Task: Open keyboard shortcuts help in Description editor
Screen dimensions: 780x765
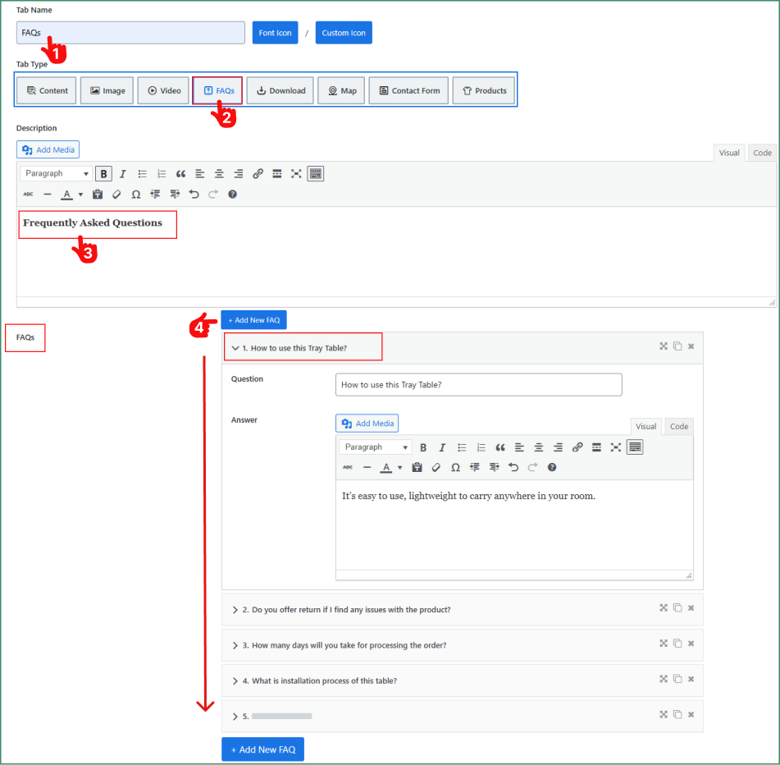Action: pyautogui.click(x=232, y=194)
